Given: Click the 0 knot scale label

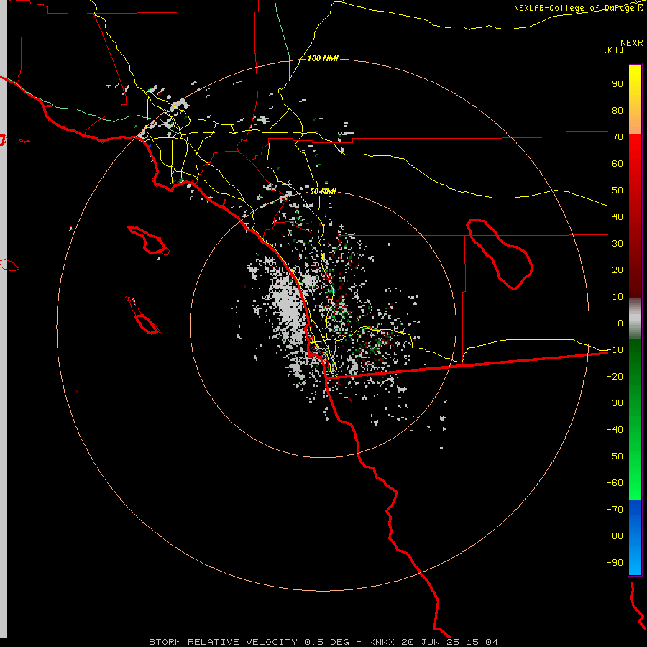Looking at the screenshot, I should pyautogui.click(x=620, y=323).
